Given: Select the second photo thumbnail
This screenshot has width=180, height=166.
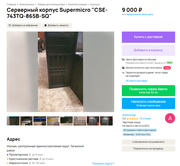Looking at the screenshot, I should (26, 121).
